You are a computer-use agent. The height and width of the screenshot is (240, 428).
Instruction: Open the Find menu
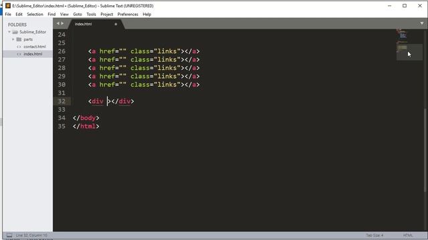(x=51, y=14)
